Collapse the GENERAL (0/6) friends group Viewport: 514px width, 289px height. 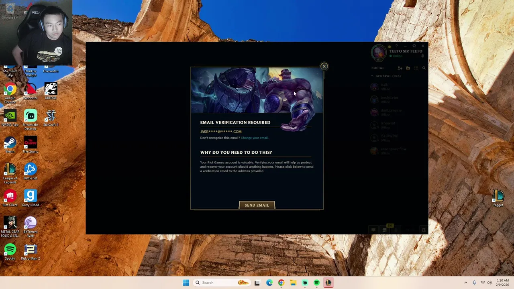(386, 76)
